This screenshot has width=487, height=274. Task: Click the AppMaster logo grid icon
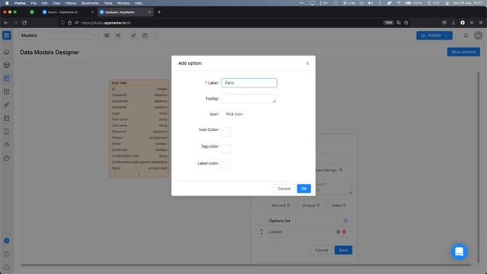[x=7, y=36]
